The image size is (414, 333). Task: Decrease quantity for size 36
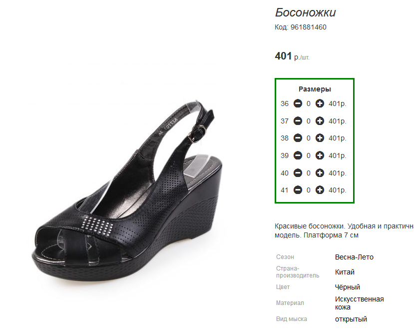tap(298, 103)
